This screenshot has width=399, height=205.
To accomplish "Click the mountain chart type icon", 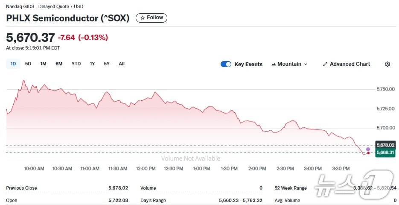I will [x=274, y=64].
